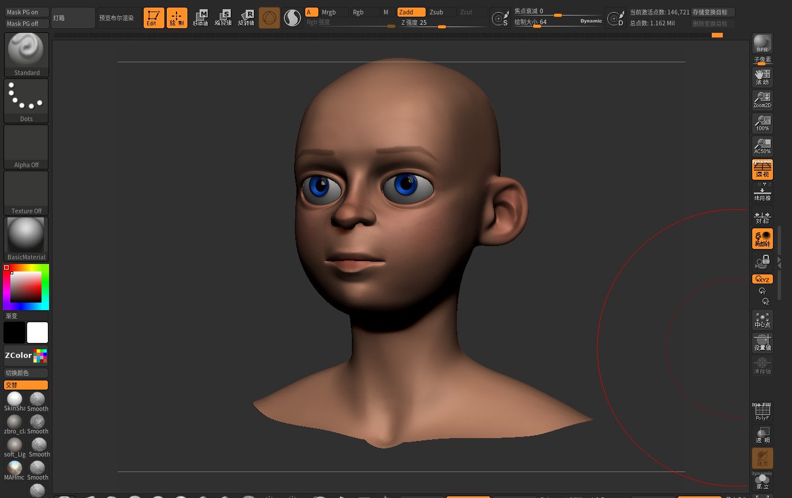Click the 渐变 gradient label

pyautogui.click(x=12, y=316)
